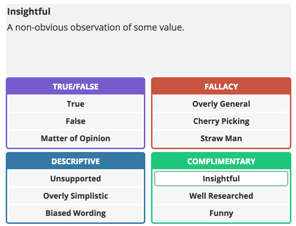This screenshot has height=226, width=296.
Task: Toggle the highlighted Insightful option
Action: pyautogui.click(x=221, y=179)
